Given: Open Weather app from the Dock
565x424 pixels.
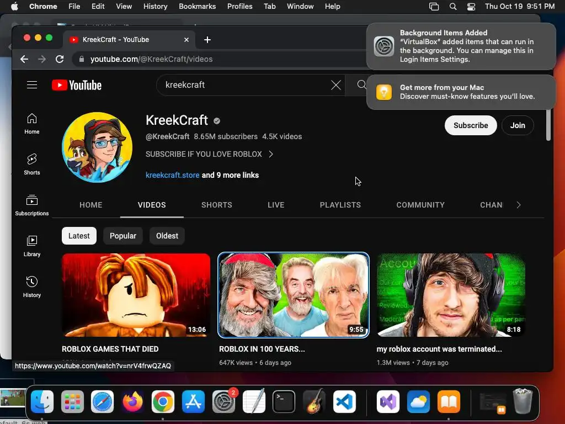Looking at the screenshot, I should pyautogui.click(x=418, y=402).
